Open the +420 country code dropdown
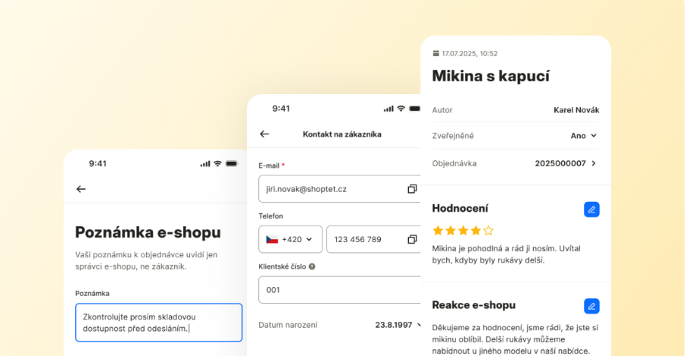 point(290,239)
